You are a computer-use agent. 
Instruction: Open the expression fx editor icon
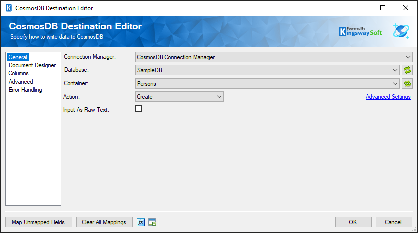coord(141,222)
